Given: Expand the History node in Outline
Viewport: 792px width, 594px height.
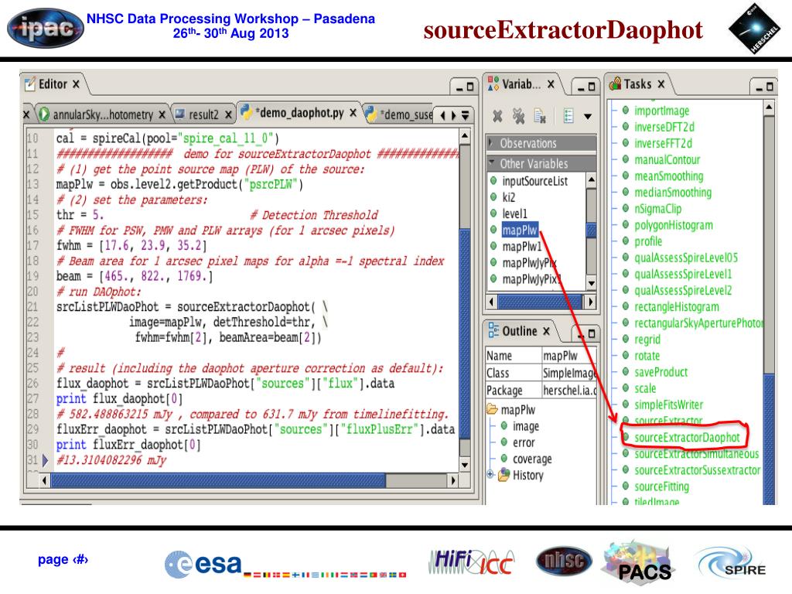Looking at the screenshot, I should [490, 474].
